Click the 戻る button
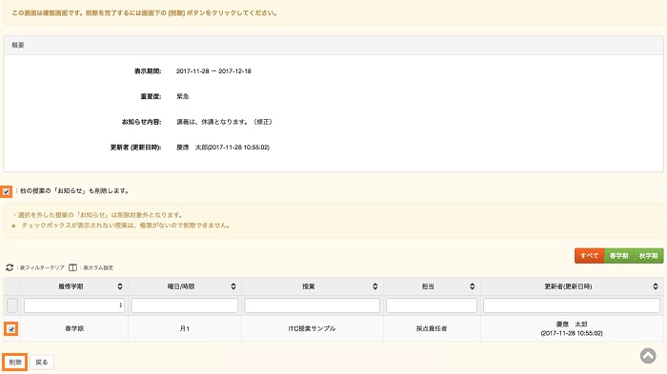The width and height of the screenshot is (667, 374). [x=42, y=362]
